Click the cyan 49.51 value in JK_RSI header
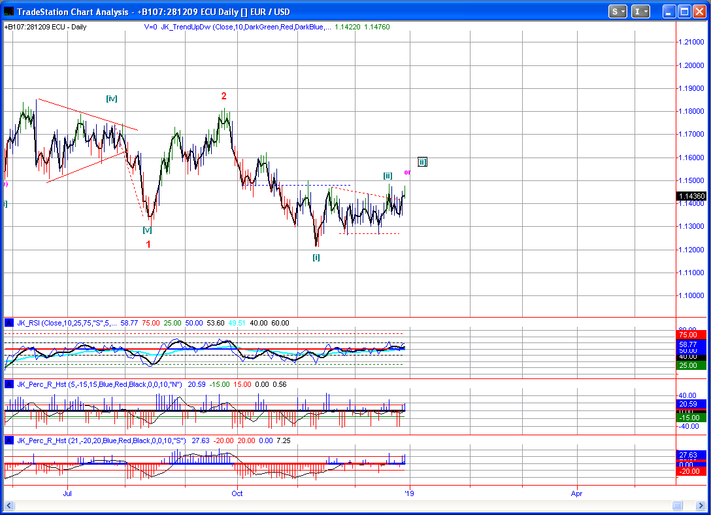 pos(237,323)
